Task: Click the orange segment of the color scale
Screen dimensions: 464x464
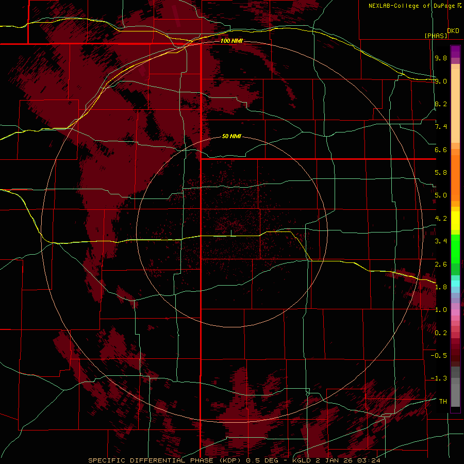Action: [455, 178]
